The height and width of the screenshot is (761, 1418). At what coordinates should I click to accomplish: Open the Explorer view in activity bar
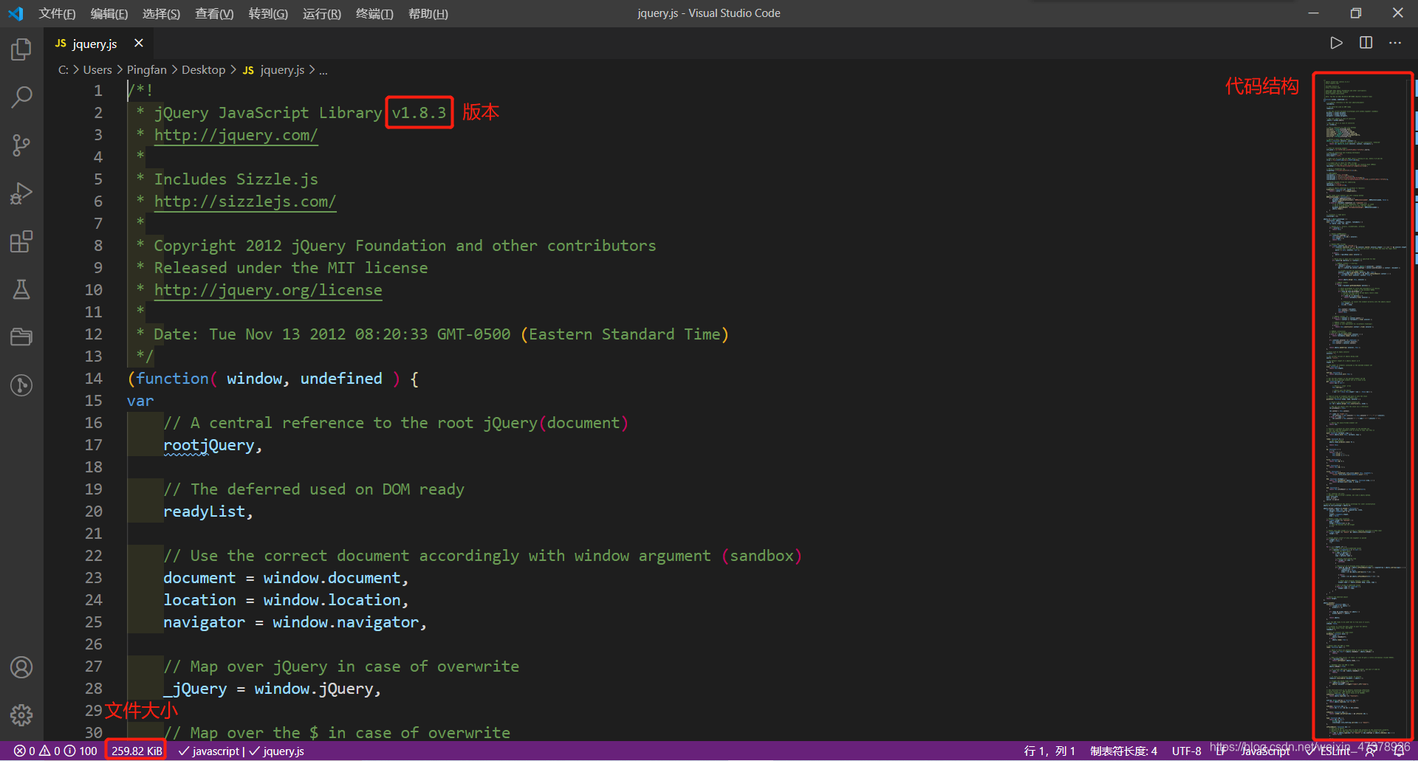point(21,49)
